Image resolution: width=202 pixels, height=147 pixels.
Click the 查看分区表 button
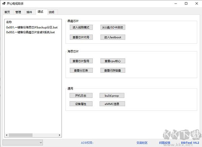[x=81, y=70]
